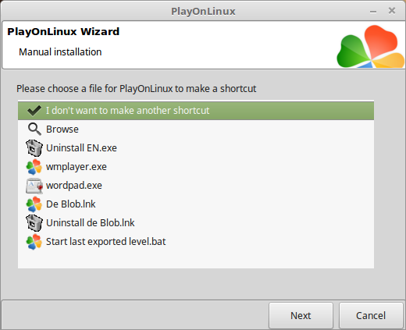Click the Cancel button
The image size is (406, 330).
(x=371, y=315)
